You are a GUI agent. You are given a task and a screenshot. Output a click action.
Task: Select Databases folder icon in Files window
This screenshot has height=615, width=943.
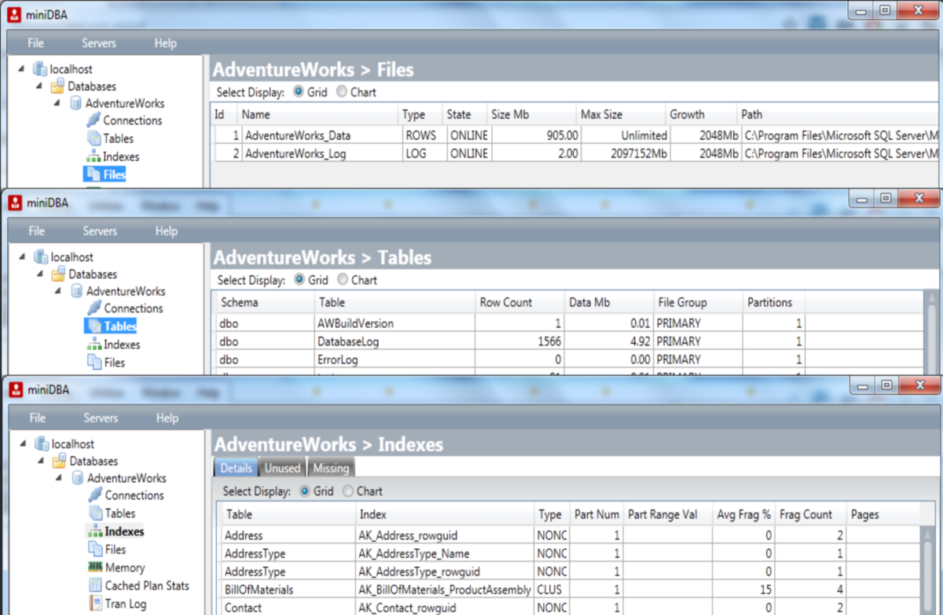(57, 87)
